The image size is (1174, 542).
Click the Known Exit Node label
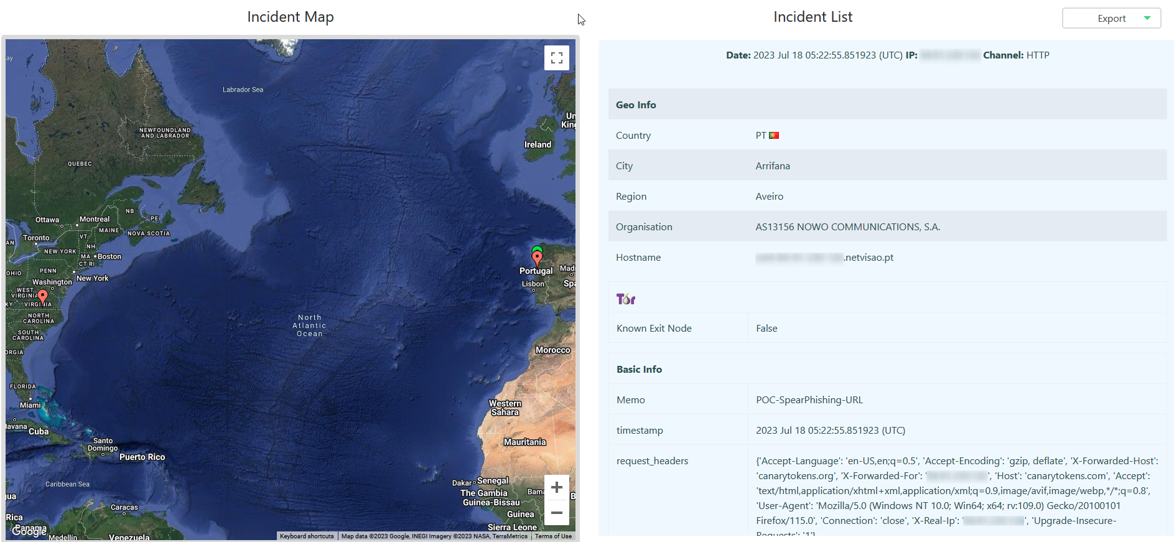point(654,329)
